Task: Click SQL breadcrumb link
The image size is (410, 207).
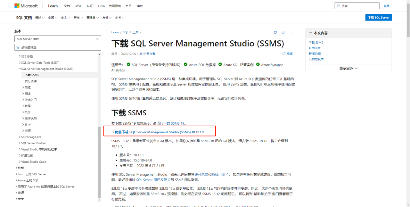Action: pyautogui.click(x=125, y=32)
